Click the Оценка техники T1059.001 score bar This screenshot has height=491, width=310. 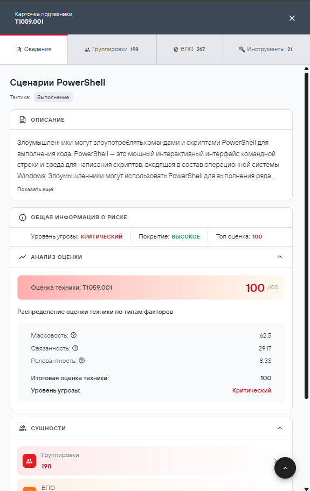click(151, 287)
